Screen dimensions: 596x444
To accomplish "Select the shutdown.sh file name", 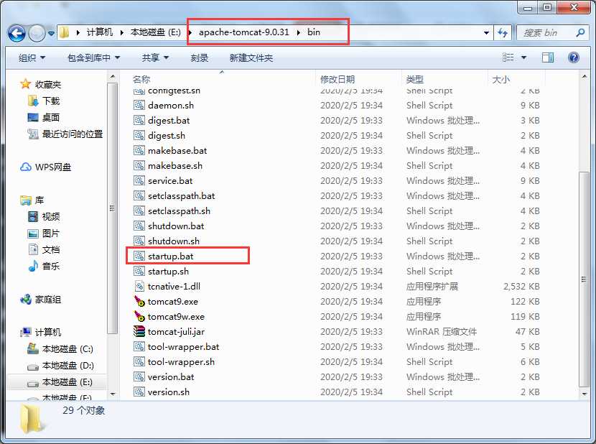I will pyautogui.click(x=174, y=241).
